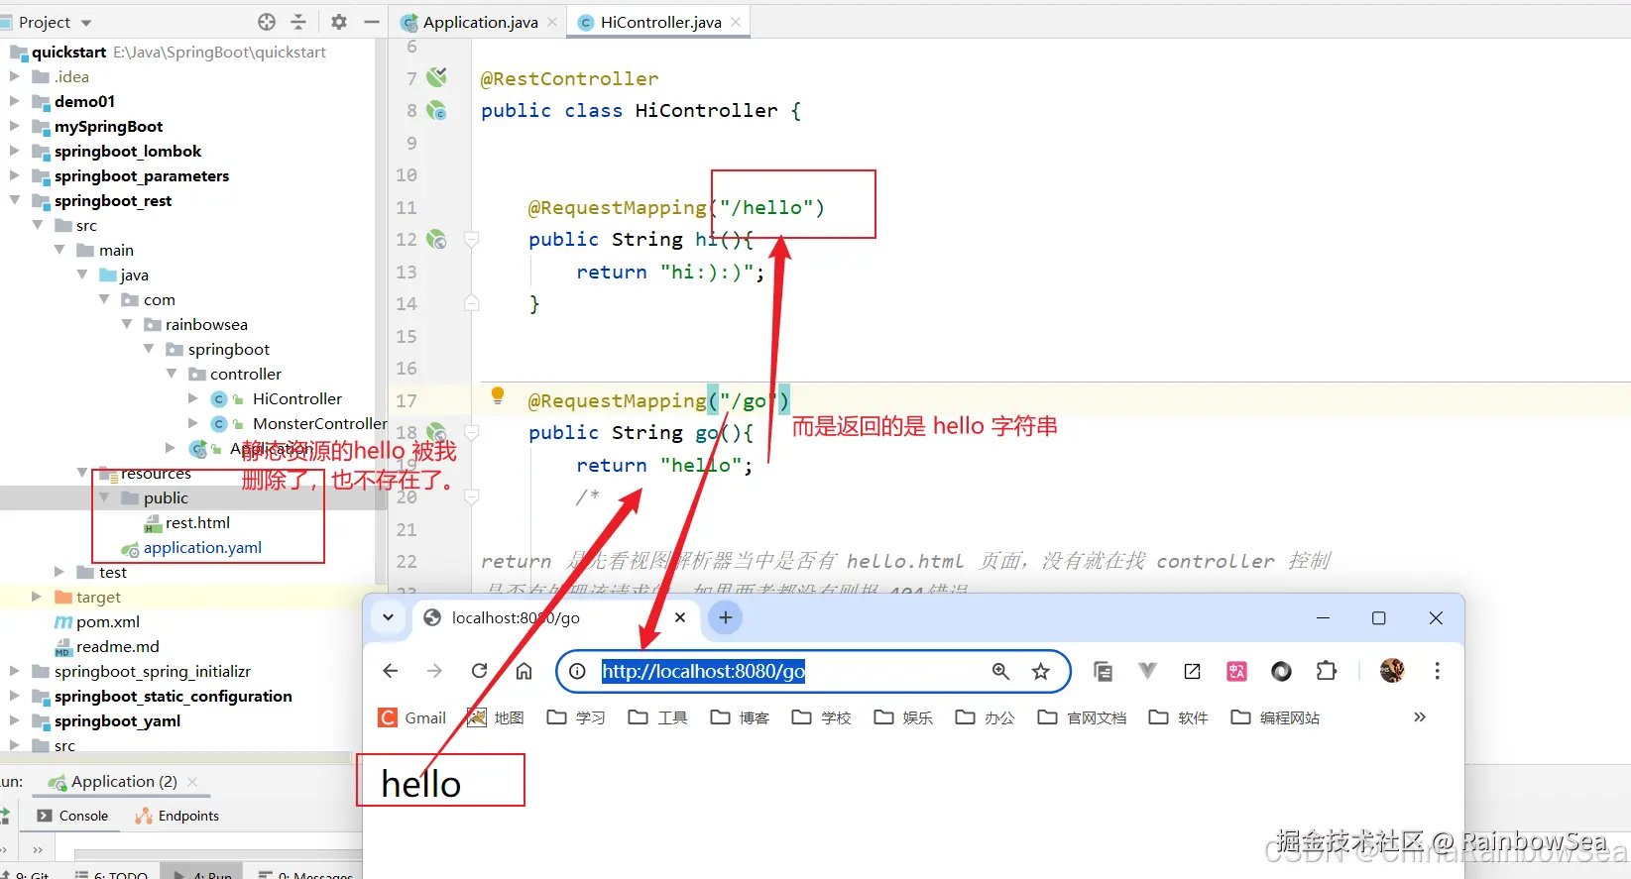Expand the mySpringBoot module
The width and height of the screenshot is (1631, 879).
14,126
